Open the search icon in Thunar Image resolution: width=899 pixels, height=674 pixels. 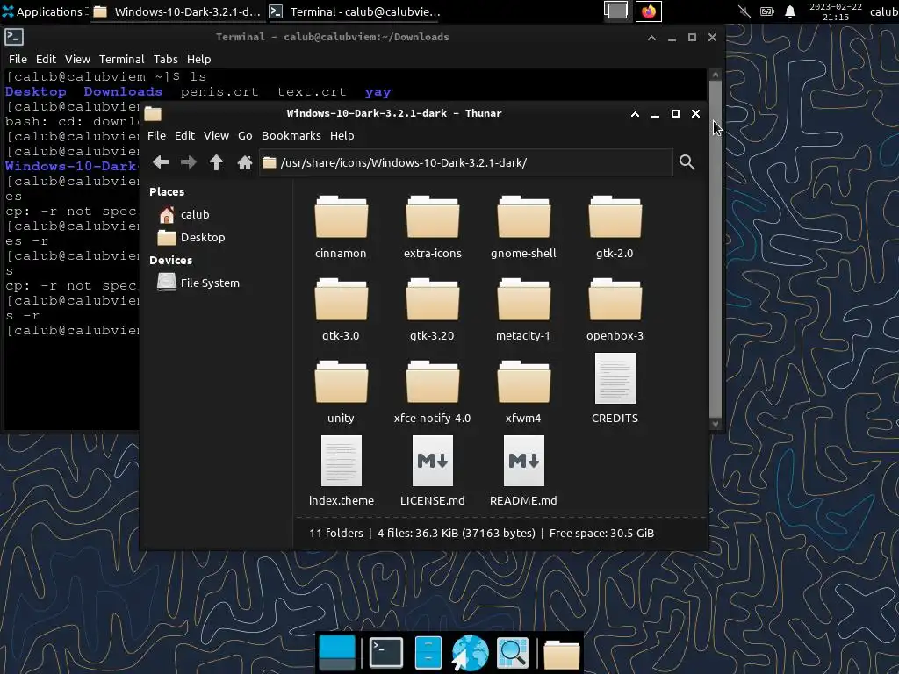pyautogui.click(x=687, y=162)
